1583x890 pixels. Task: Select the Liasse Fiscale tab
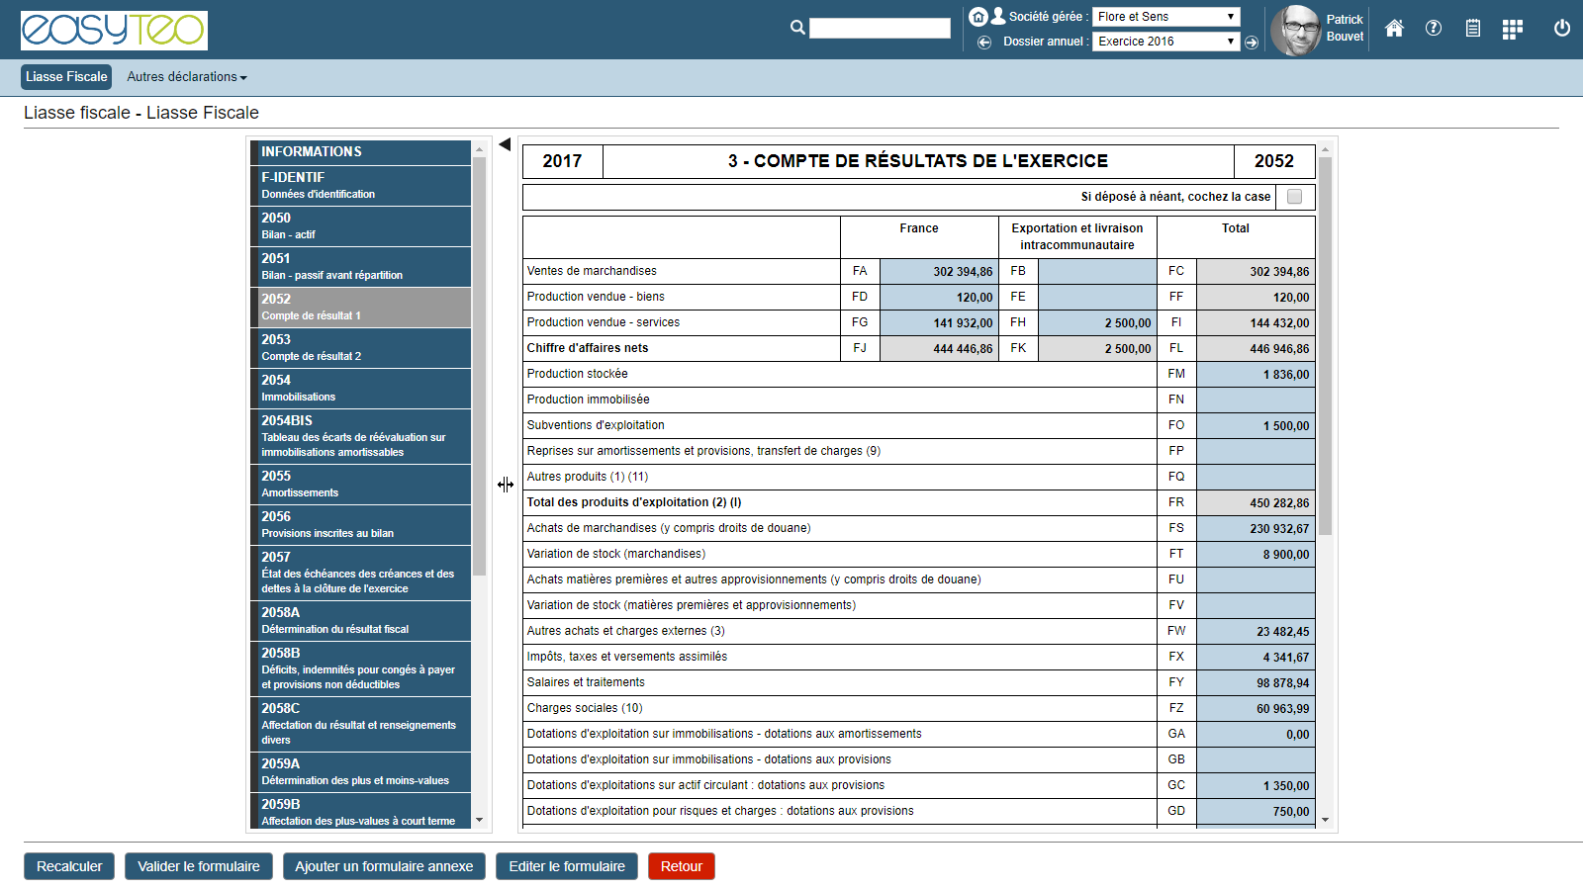point(66,77)
